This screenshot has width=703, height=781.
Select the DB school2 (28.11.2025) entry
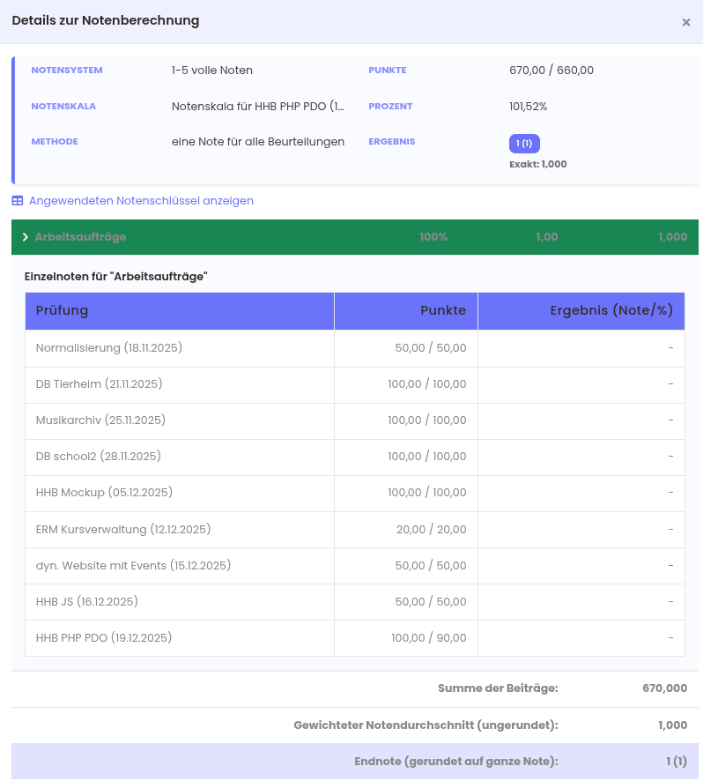point(99,457)
